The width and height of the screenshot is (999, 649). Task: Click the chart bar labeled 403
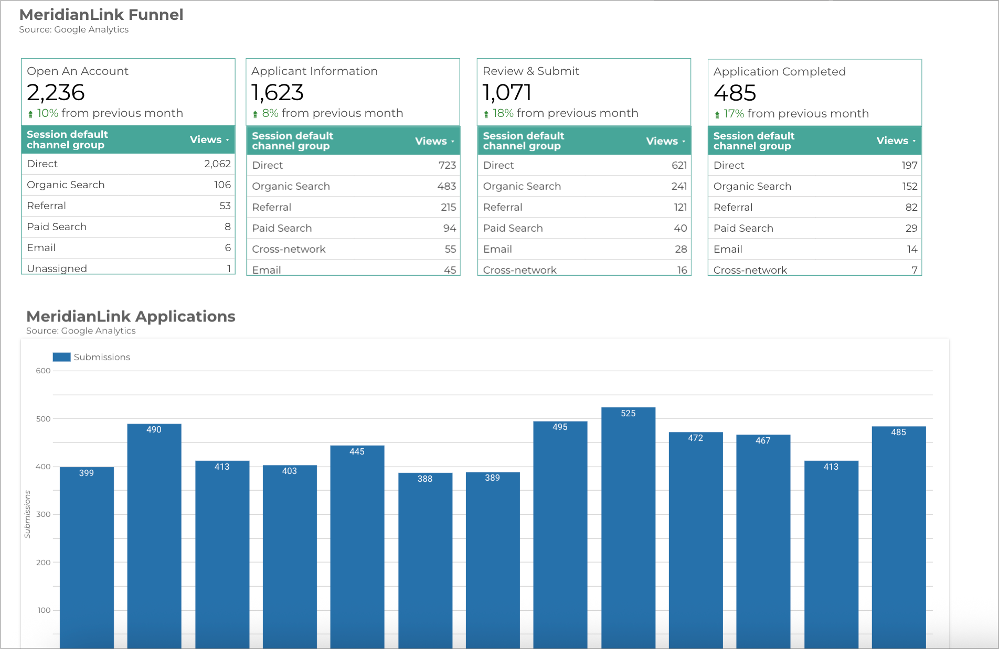point(290,556)
